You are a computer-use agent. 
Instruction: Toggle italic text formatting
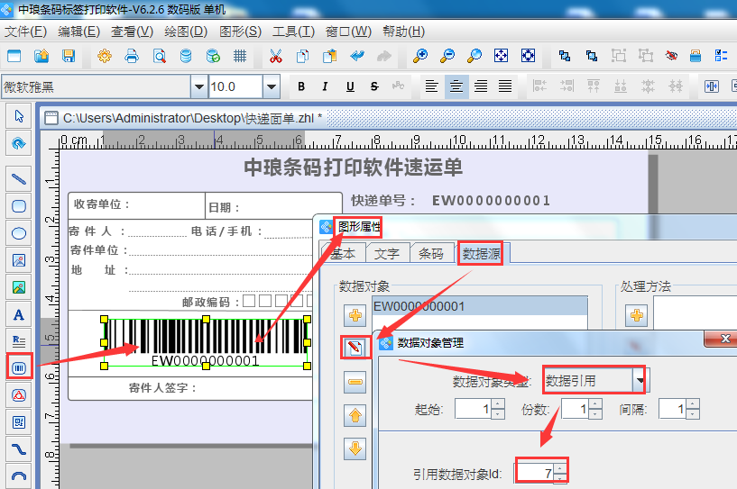[326, 86]
